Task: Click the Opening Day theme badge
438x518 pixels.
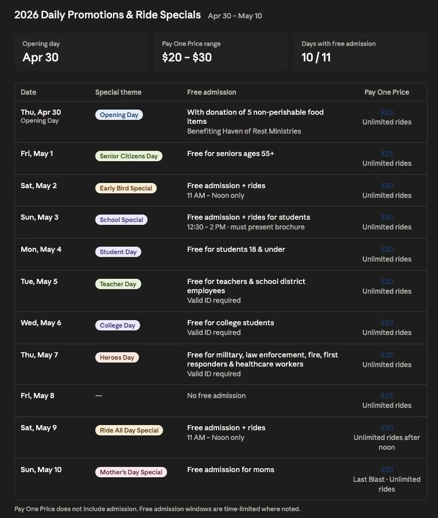Action: [x=119, y=115]
